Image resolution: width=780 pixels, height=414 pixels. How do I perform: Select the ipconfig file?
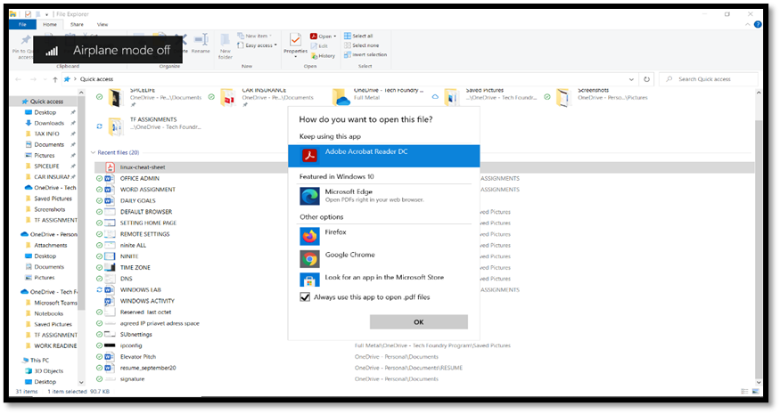(131, 345)
